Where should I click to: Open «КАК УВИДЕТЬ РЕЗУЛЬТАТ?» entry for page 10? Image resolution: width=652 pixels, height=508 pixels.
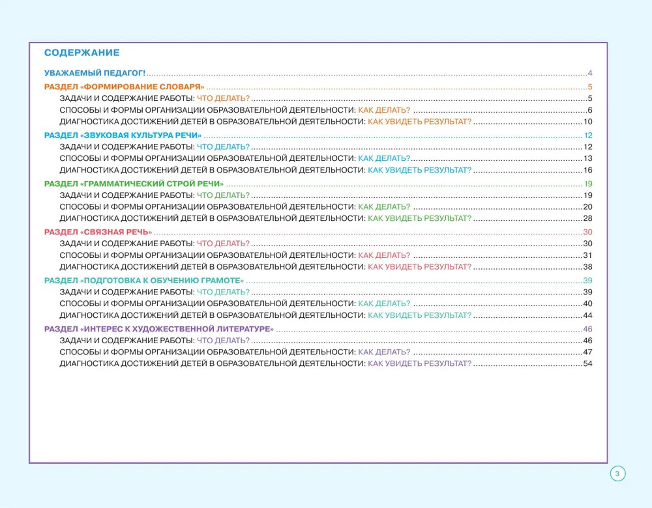tap(419, 122)
